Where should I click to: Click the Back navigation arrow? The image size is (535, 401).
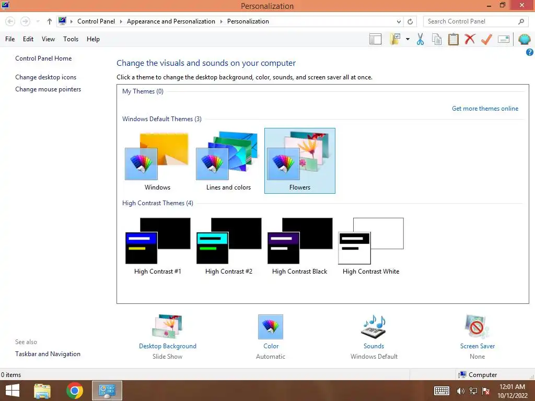[10, 21]
